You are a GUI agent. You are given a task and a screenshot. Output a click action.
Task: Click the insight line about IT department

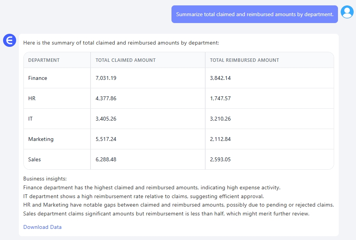(143, 196)
